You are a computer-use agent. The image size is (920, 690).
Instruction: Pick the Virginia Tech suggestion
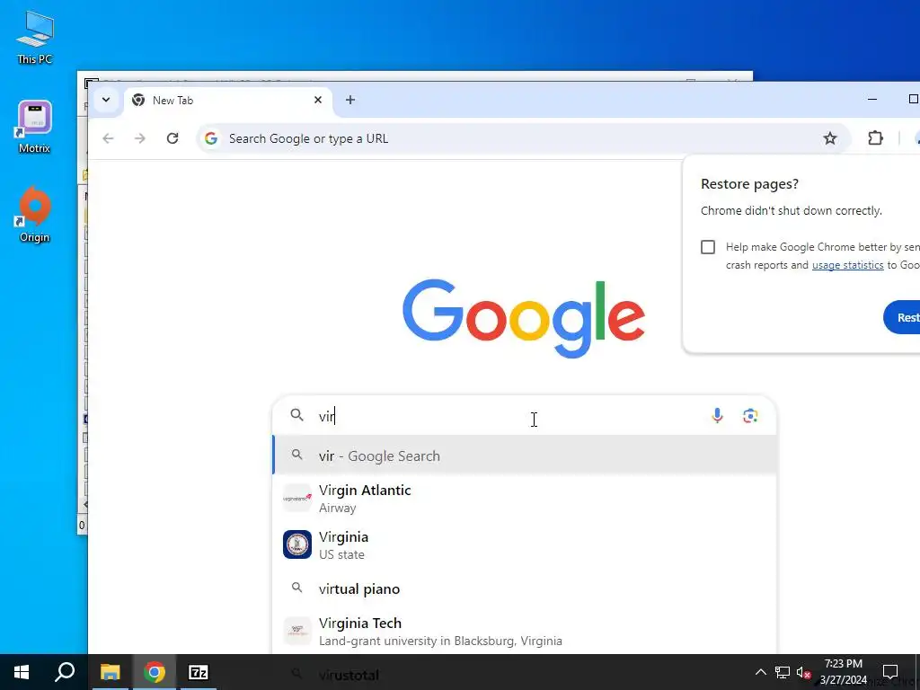coord(525,632)
